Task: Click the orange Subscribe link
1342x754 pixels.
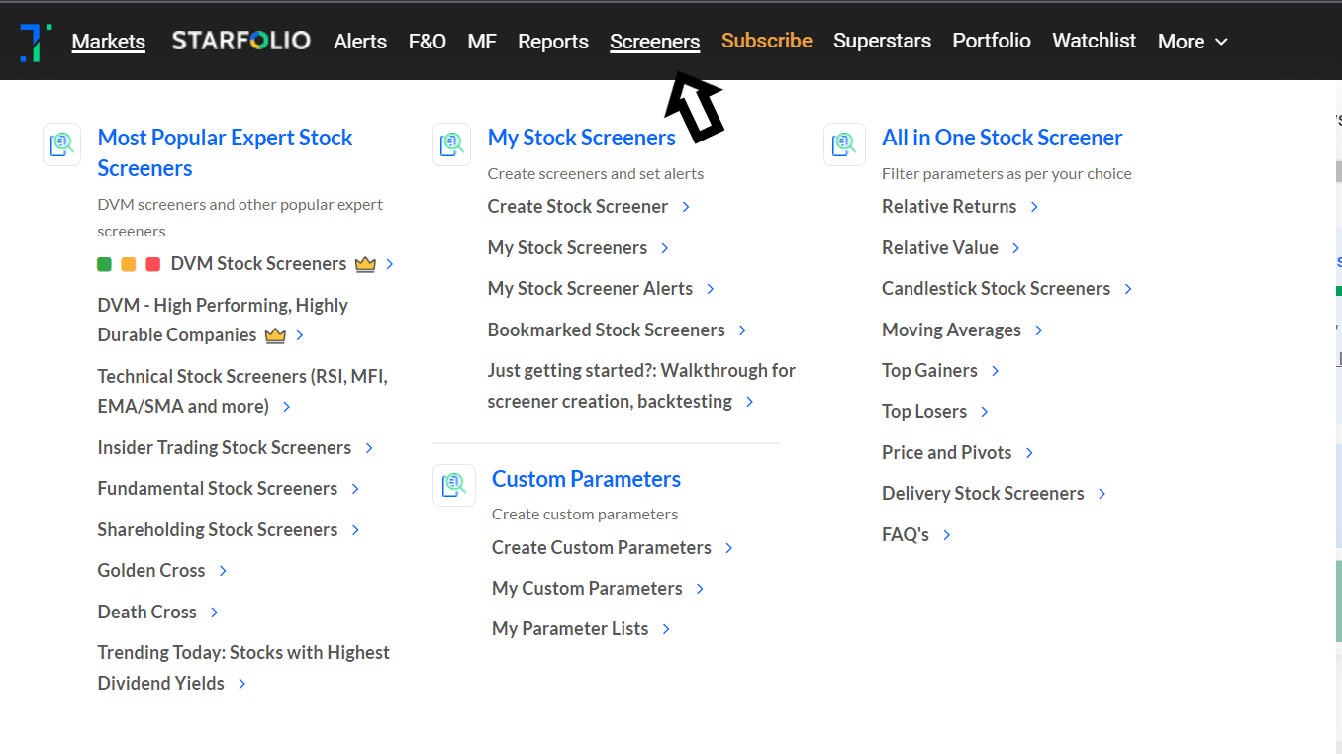Action: click(767, 41)
